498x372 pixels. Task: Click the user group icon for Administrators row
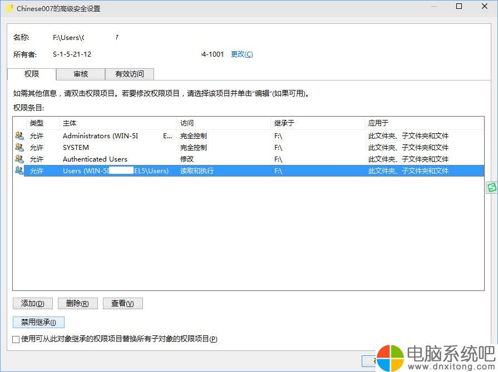point(19,135)
